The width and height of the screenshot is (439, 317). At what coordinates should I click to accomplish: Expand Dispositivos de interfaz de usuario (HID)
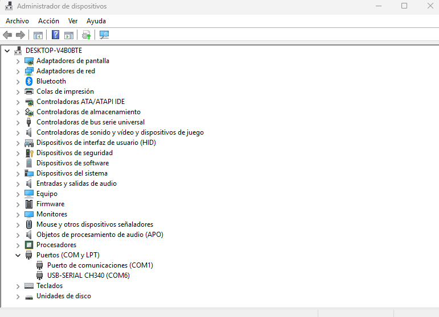point(18,143)
